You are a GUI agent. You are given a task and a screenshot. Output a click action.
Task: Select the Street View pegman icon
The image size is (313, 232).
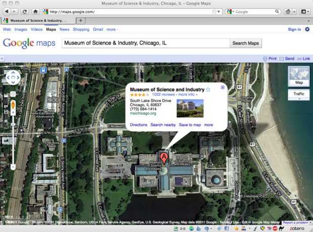click(x=13, y=105)
